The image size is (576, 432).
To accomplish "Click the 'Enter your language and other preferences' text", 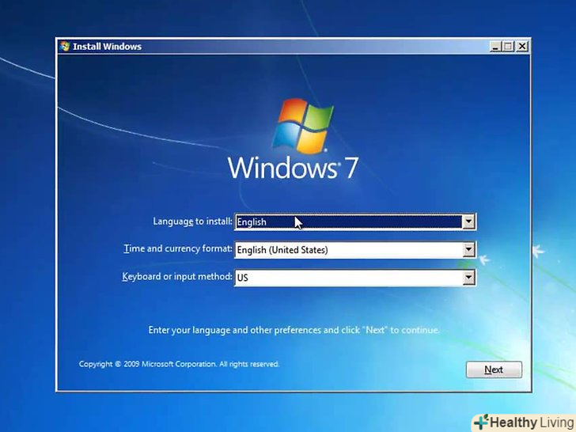I will (294, 330).
